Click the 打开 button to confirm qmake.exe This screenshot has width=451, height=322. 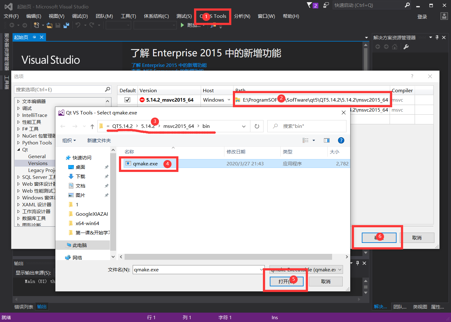[x=286, y=281]
